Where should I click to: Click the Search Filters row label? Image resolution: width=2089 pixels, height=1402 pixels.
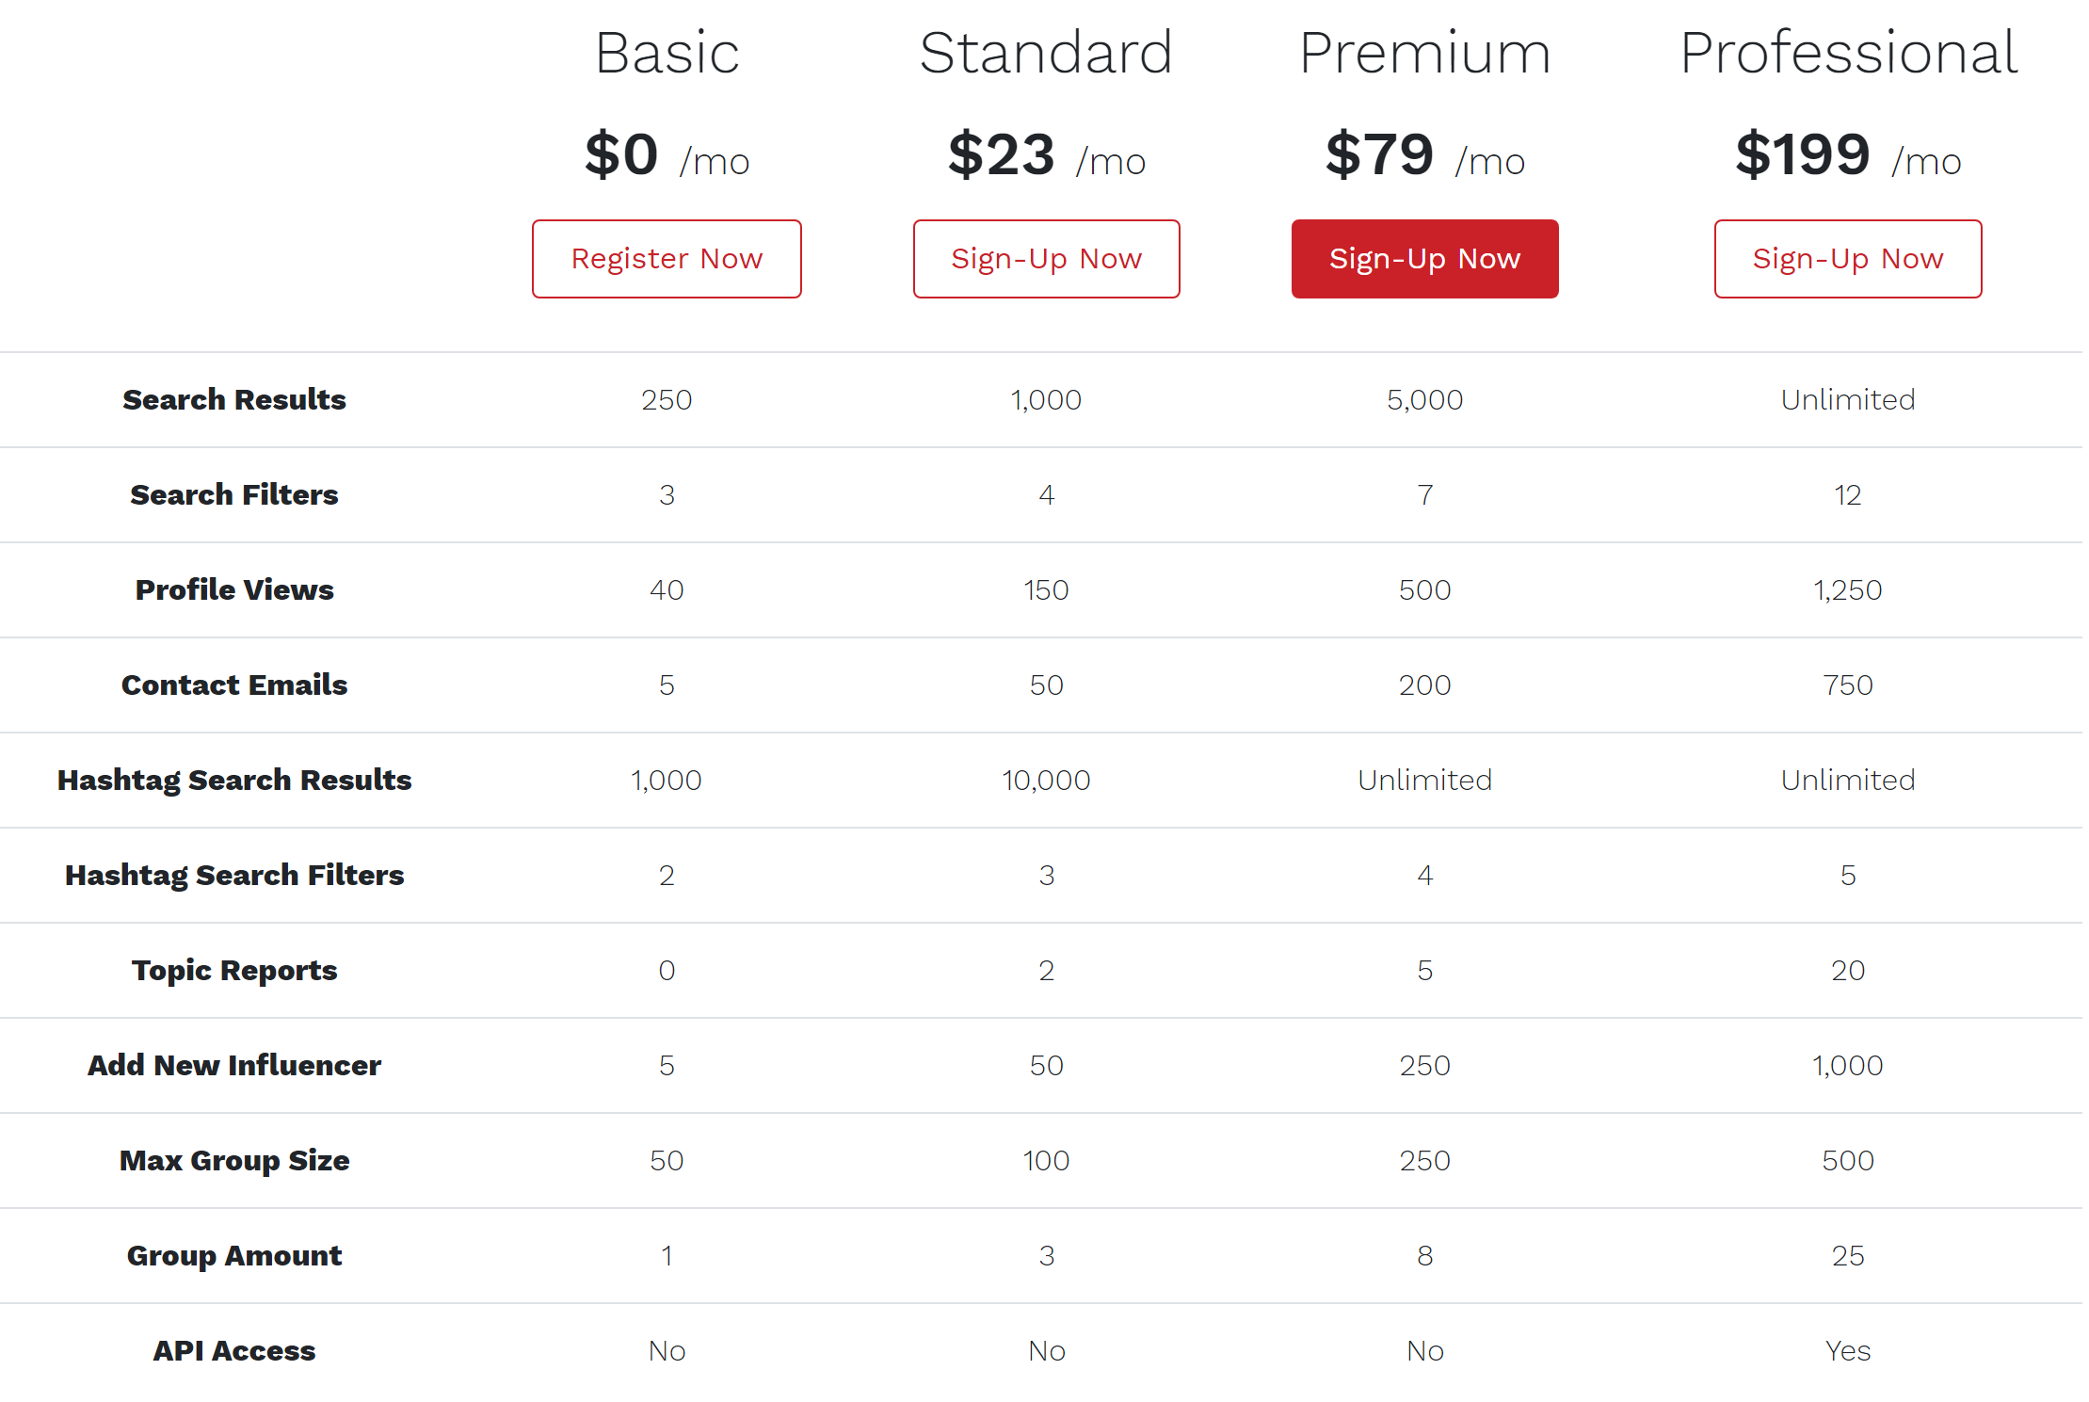(234, 494)
